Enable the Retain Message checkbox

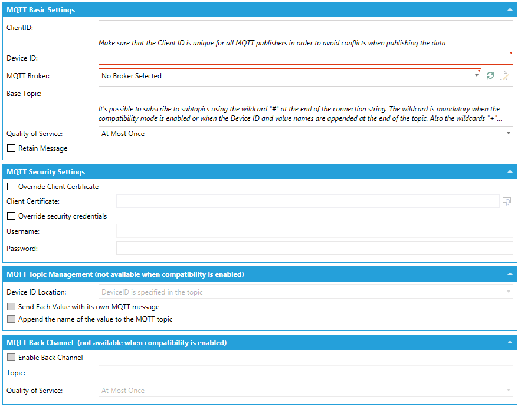click(x=11, y=148)
